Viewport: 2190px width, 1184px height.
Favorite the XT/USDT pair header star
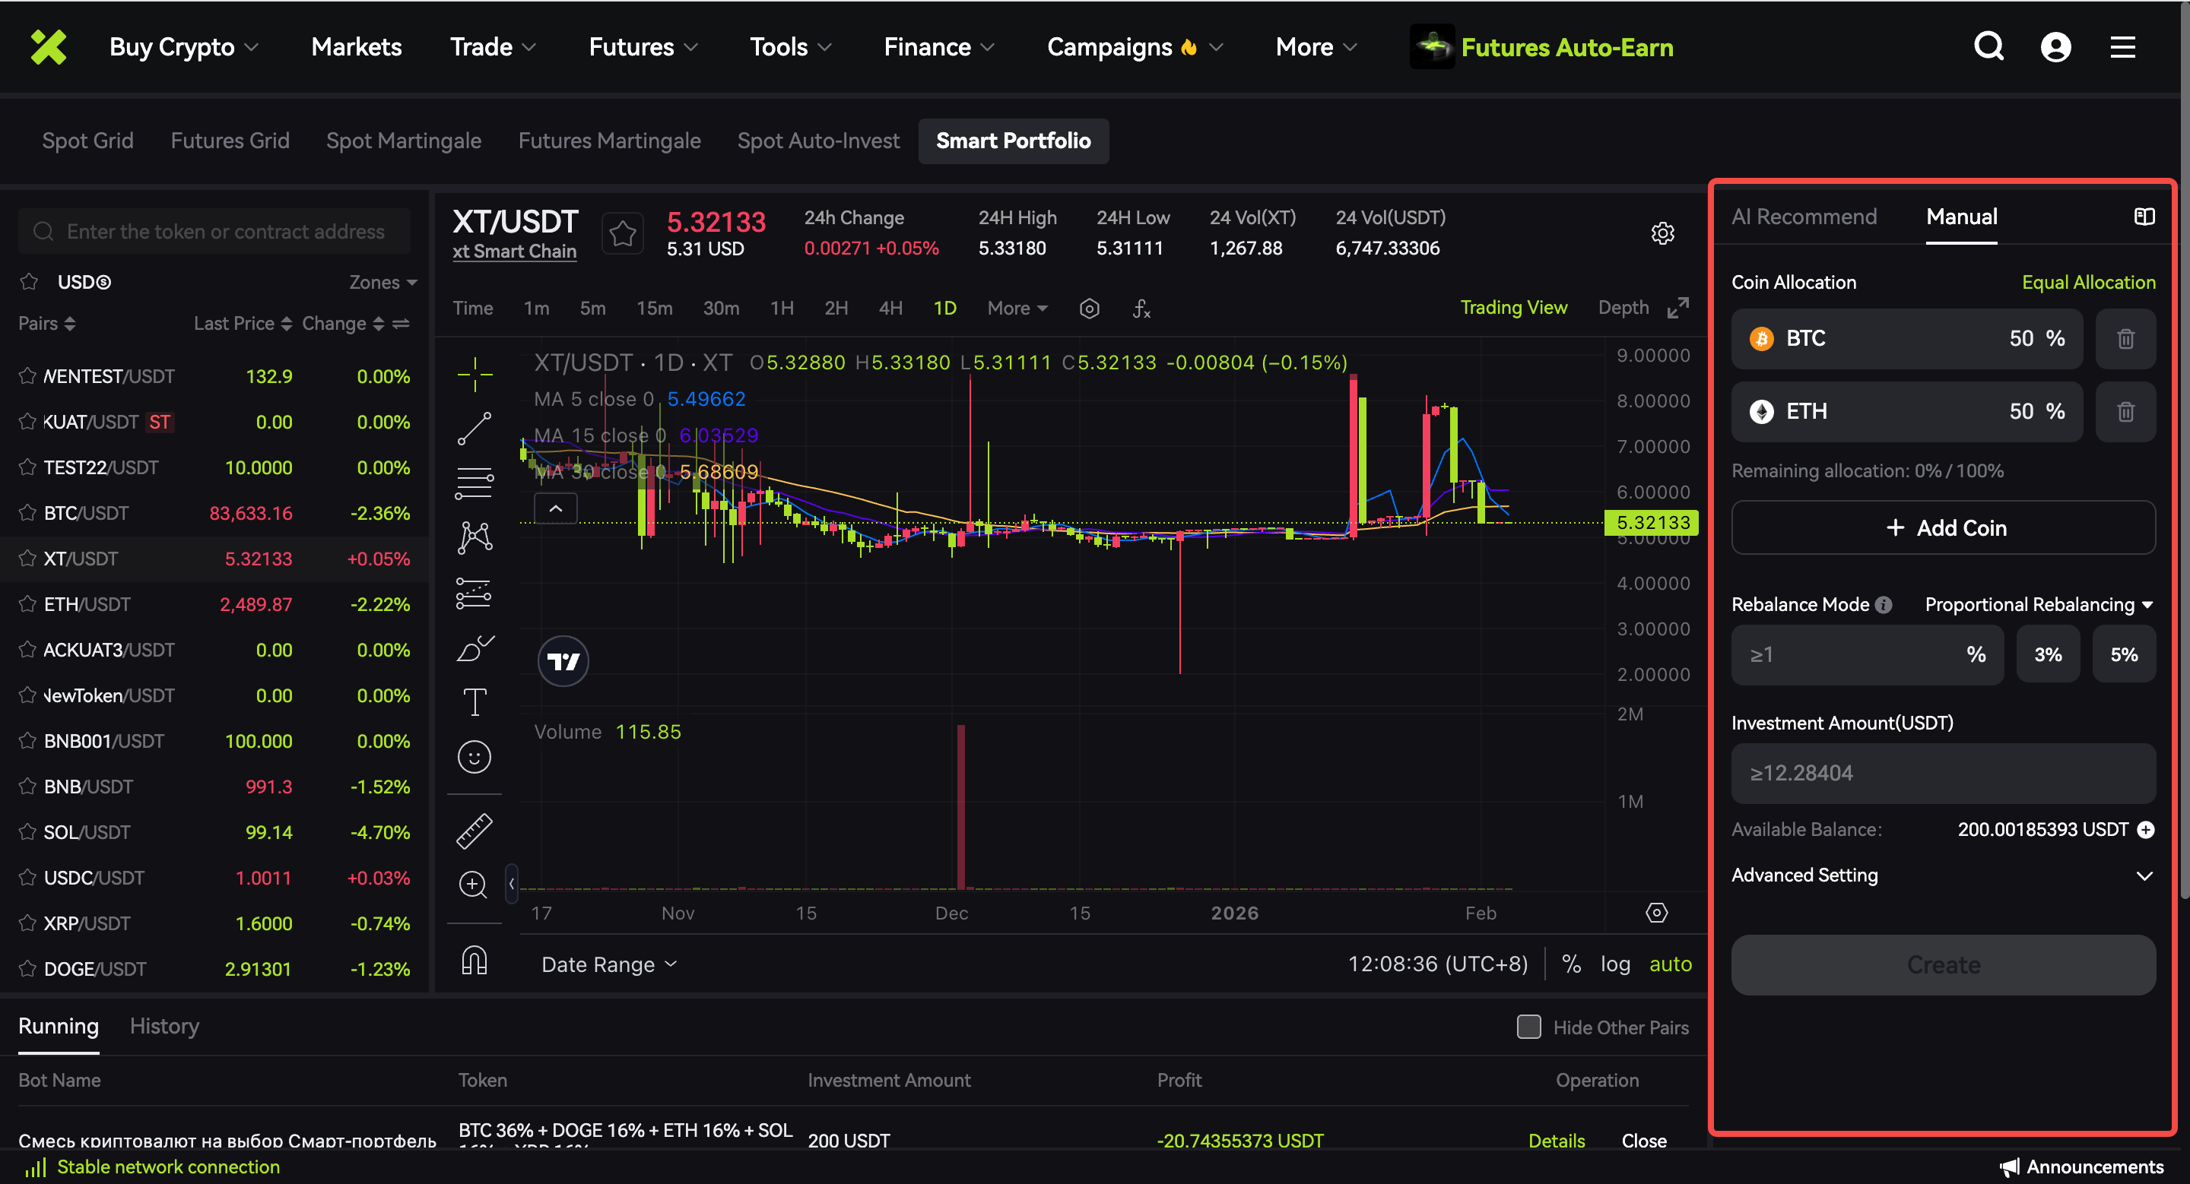622,233
